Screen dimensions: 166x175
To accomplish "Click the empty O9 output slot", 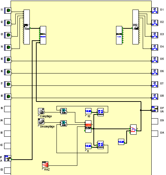I will tap(155, 121).
